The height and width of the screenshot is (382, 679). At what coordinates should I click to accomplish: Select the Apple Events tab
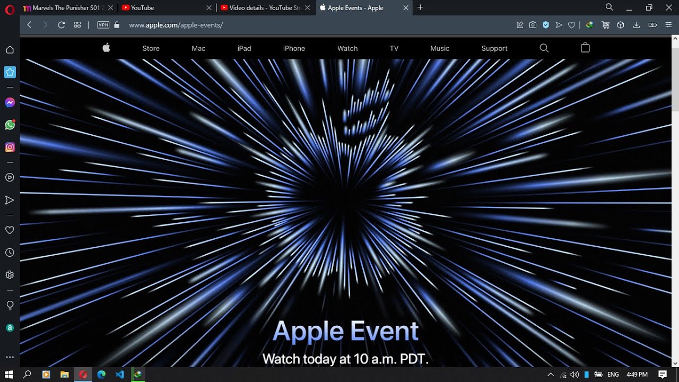pos(364,8)
